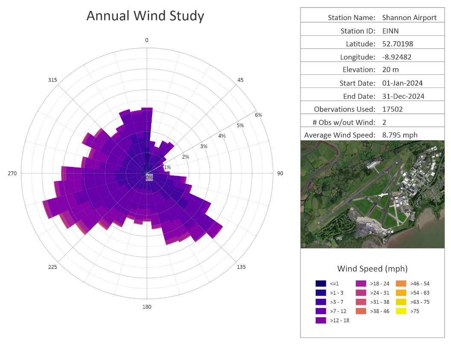Pick the >18 - 24 legend color swatch
The width and height of the screenshot is (451, 347).
[x=361, y=283]
